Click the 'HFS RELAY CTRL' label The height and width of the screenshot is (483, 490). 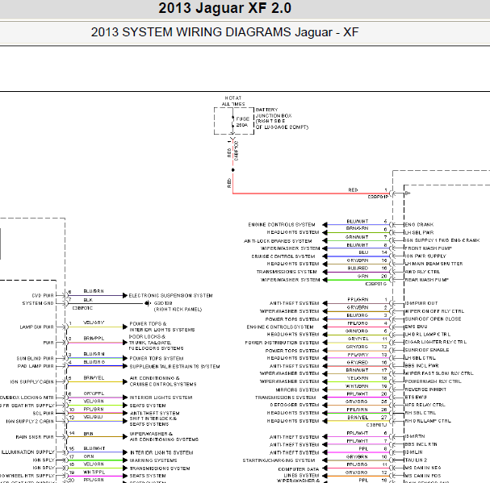click(425, 405)
